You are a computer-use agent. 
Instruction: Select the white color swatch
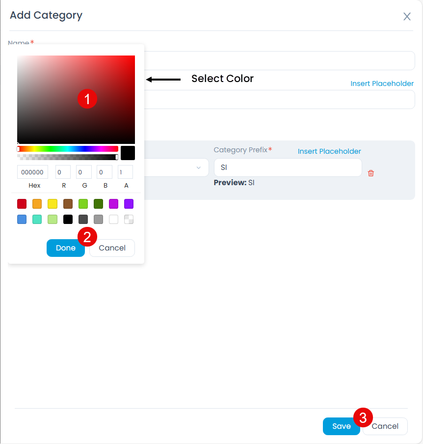(113, 219)
